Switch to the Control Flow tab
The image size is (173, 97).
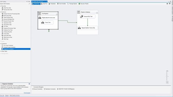pyautogui.click(x=36, y=4)
